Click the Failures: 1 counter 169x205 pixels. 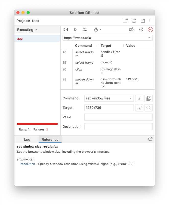(x=41, y=129)
